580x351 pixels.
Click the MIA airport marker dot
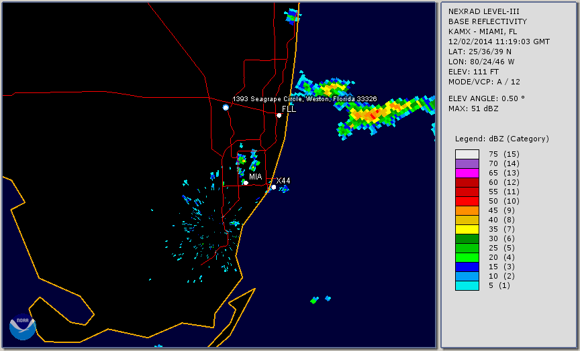tap(246, 183)
